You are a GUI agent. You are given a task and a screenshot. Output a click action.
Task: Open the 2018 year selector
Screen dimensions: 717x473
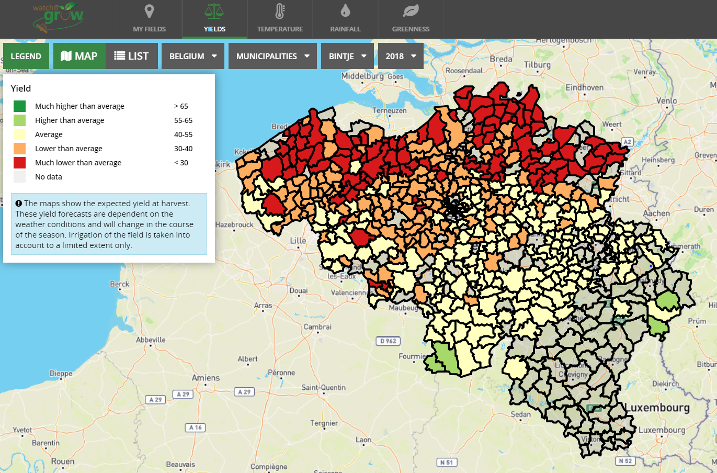(401, 55)
